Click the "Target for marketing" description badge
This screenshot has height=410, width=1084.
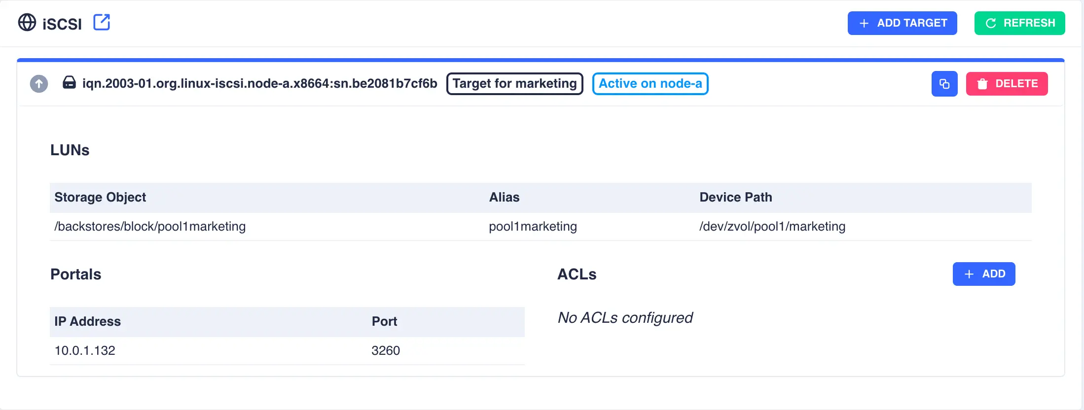click(514, 83)
